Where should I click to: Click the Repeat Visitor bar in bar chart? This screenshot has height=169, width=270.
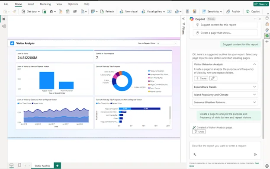(x=47, y=80)
